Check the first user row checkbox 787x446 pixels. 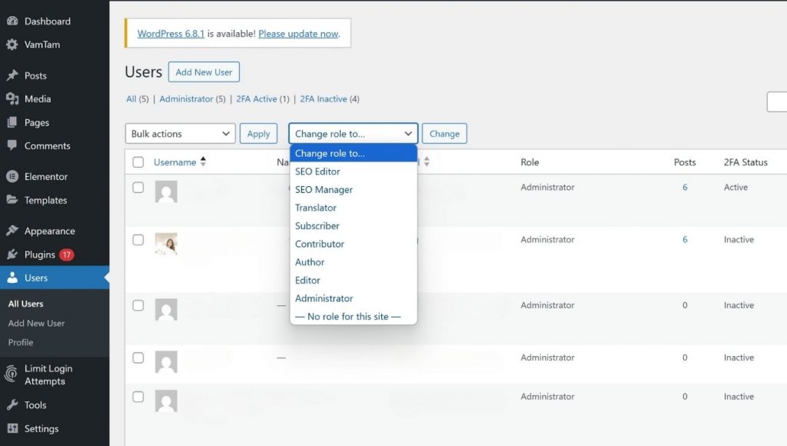[138, 188]
